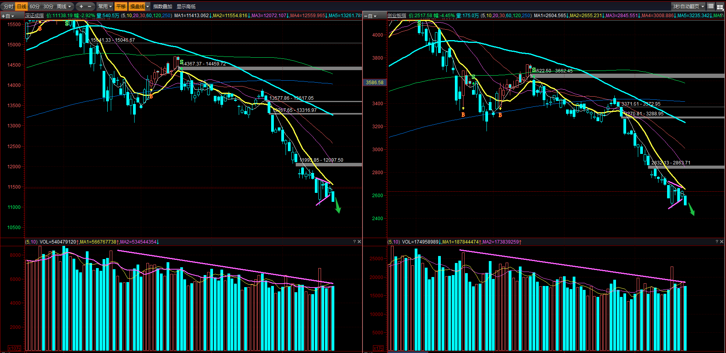Select 日线 daily period tab

click(x=21, y=6)
